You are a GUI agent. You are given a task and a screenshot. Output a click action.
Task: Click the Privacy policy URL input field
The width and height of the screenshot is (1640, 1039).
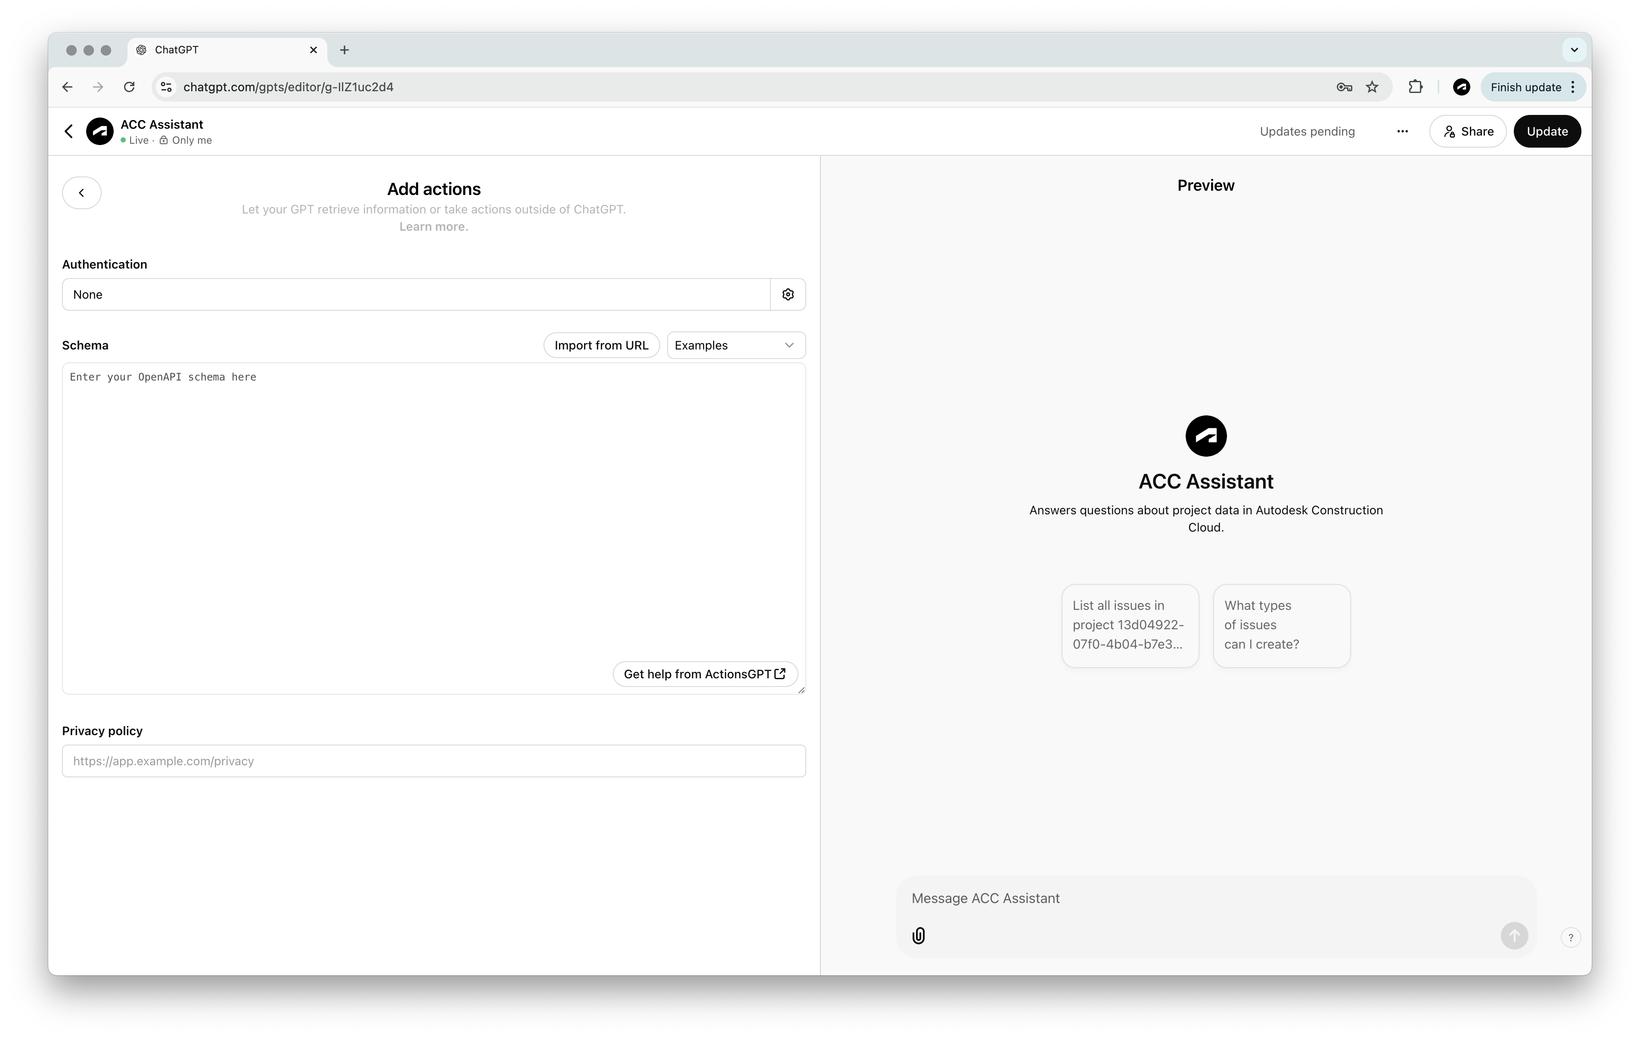pyautogui.click(x=434, y=761)
